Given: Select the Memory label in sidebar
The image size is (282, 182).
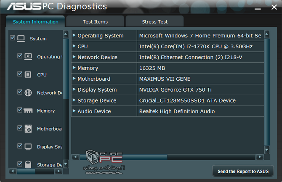Looking at the screenshot, I should click(x=46, y=111).
